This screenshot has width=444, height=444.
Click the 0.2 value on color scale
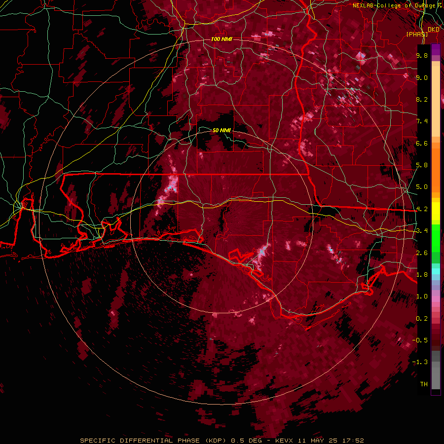point(422,319)
